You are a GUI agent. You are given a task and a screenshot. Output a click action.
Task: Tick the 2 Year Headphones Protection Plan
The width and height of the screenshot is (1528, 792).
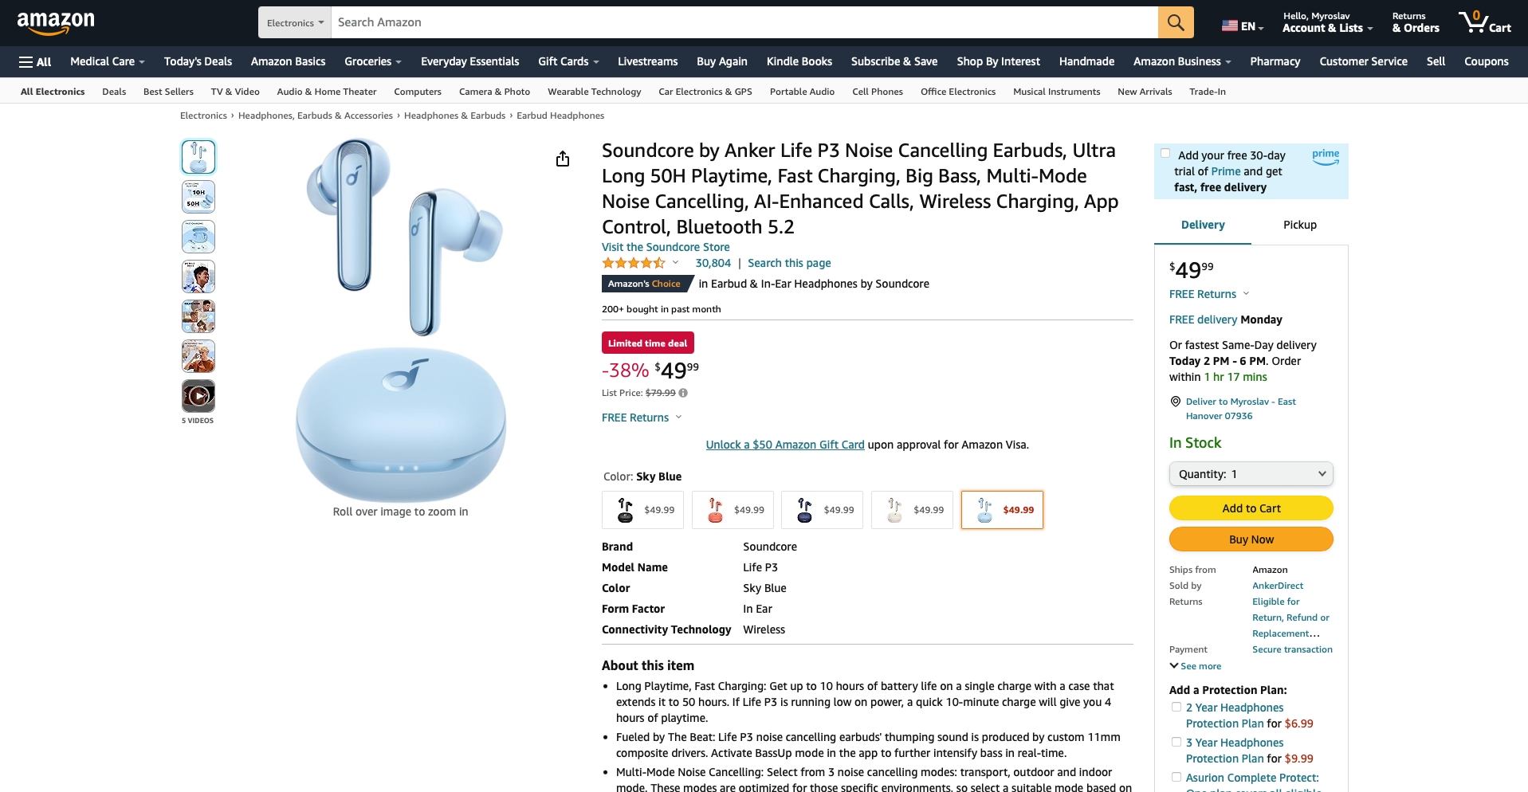[x=1176, y=707]
